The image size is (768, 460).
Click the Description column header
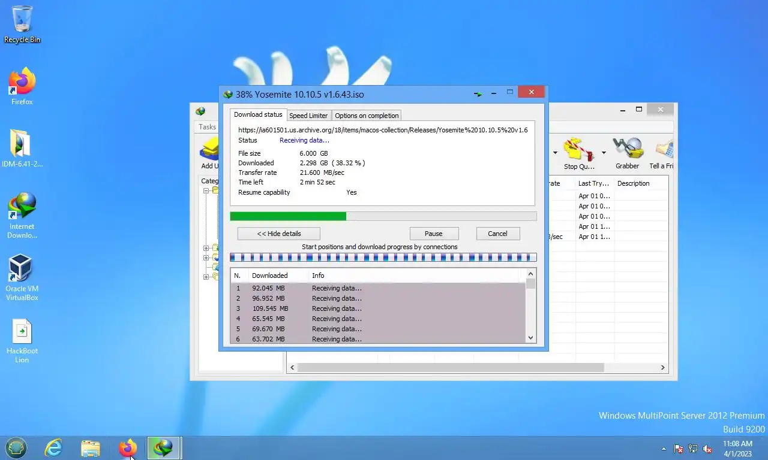coord(641,183)
